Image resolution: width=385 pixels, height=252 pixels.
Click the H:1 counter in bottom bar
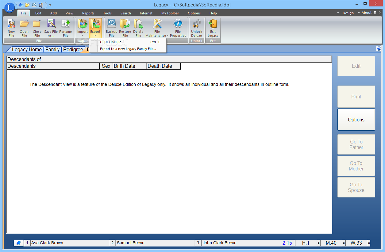point(306,243)
